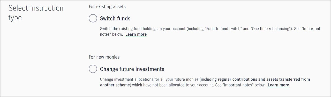Click the Switch funds option label

(x=115, y=18)
